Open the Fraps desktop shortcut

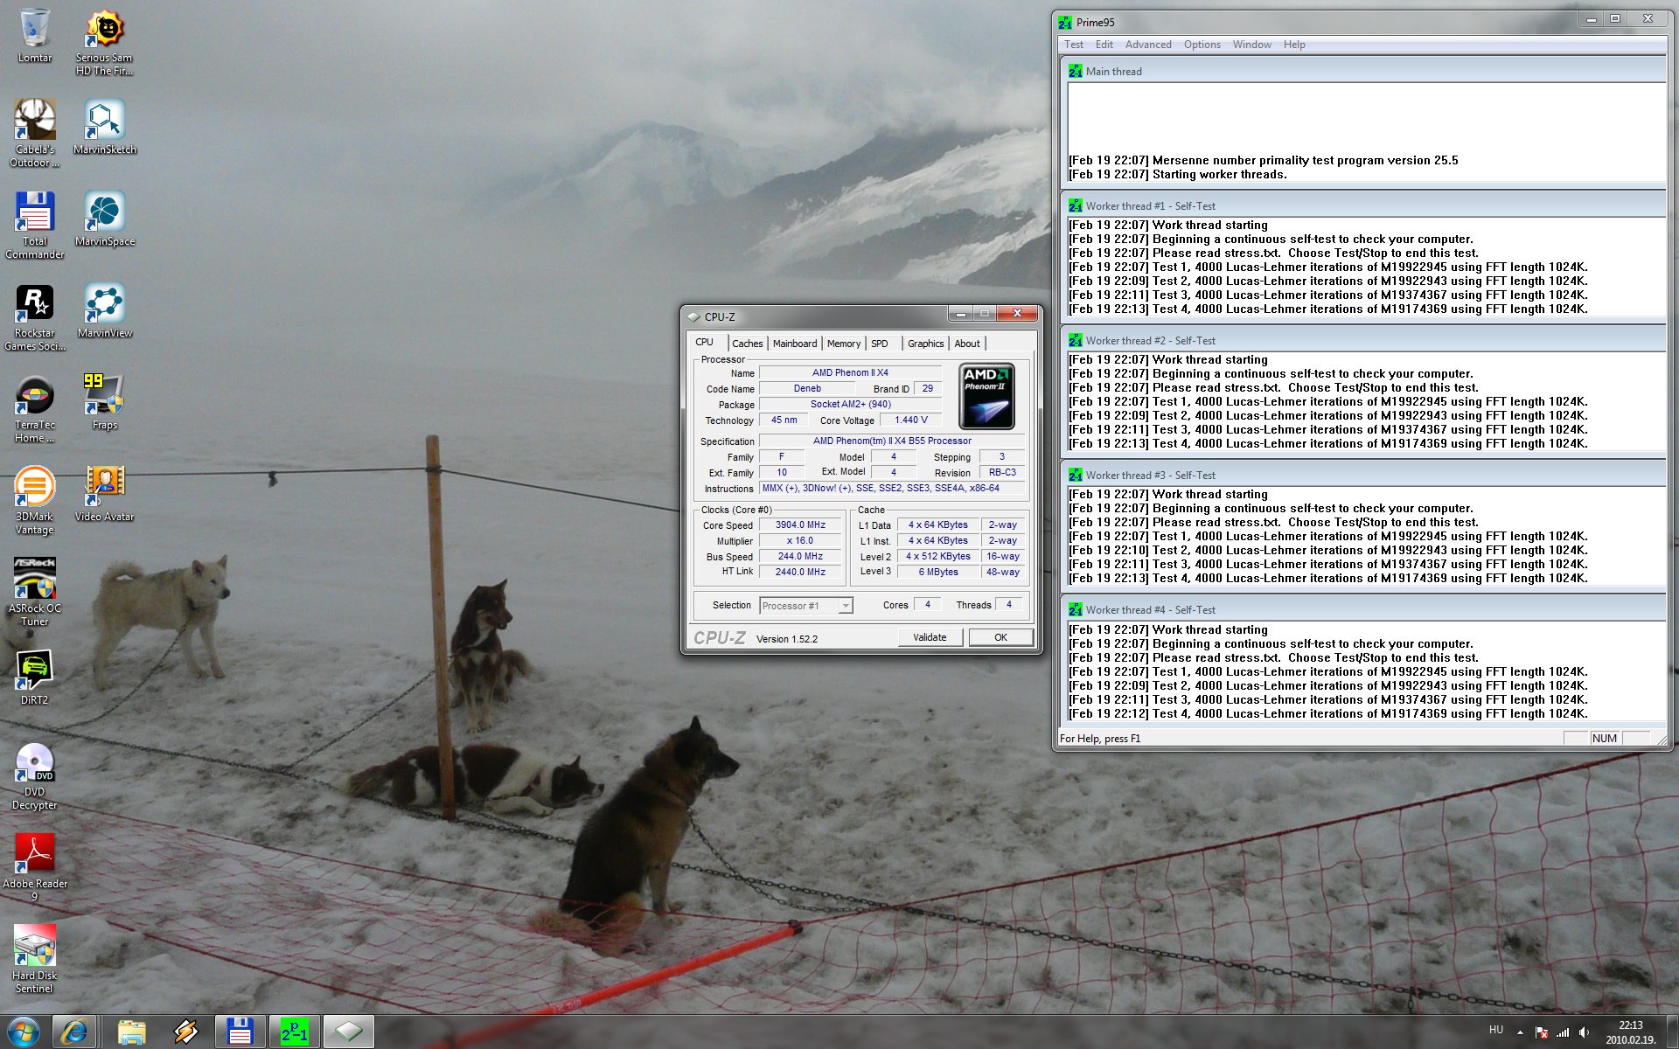click(104, 396)
